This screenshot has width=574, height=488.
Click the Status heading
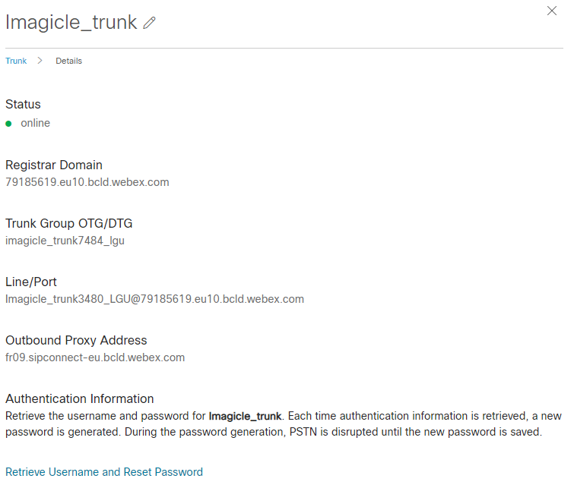click(23, 104)
